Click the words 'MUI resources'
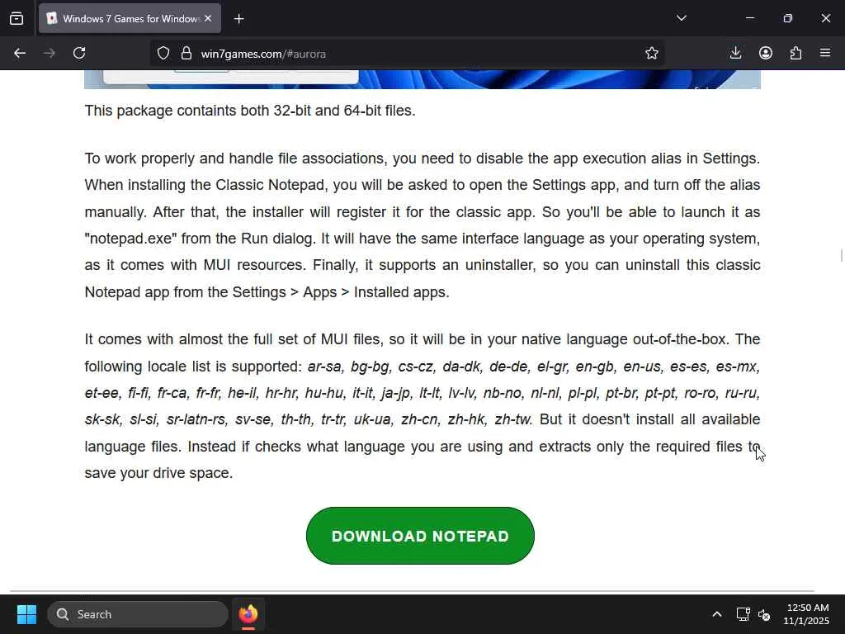845x634 pixels. tap(254, 265)
